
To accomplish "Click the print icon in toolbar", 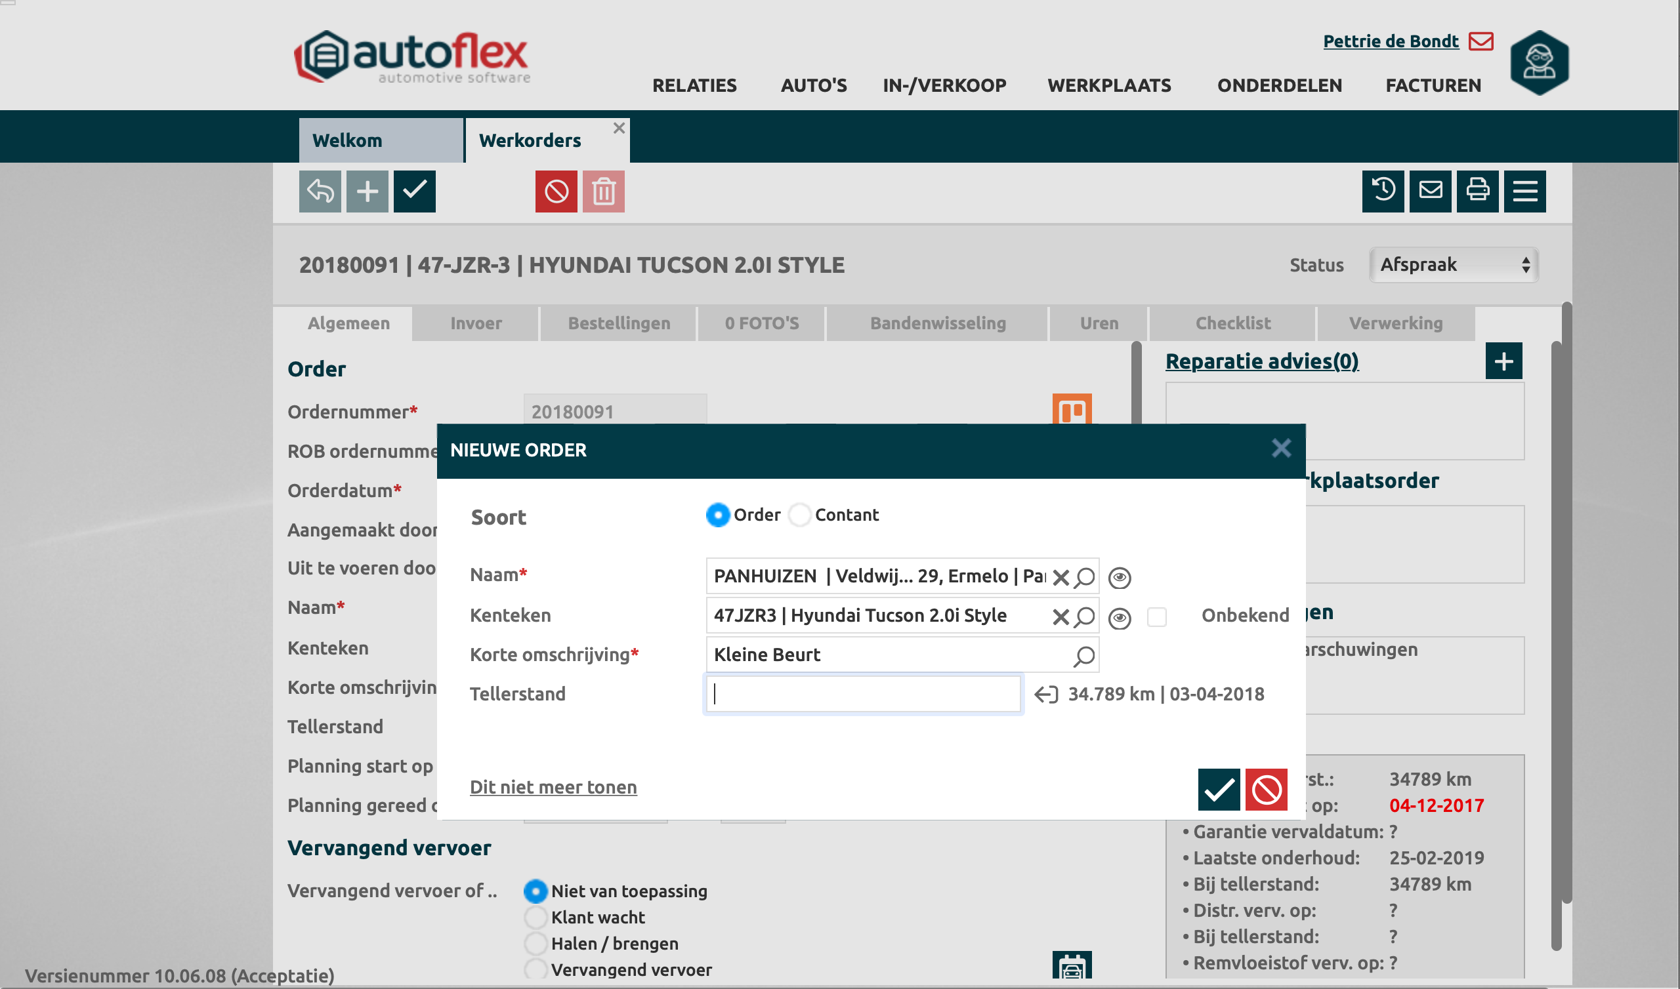I will tap(1477, 192).
